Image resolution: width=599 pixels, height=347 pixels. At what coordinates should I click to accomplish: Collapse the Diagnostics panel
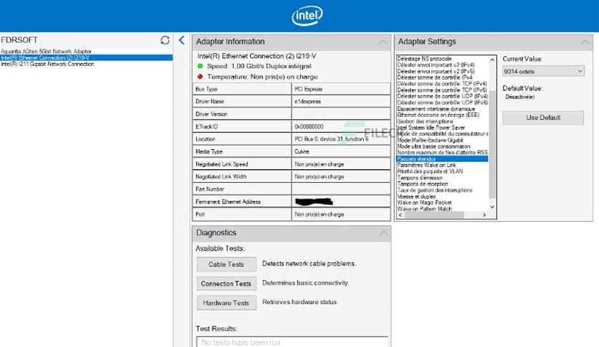tap(383, 233)
